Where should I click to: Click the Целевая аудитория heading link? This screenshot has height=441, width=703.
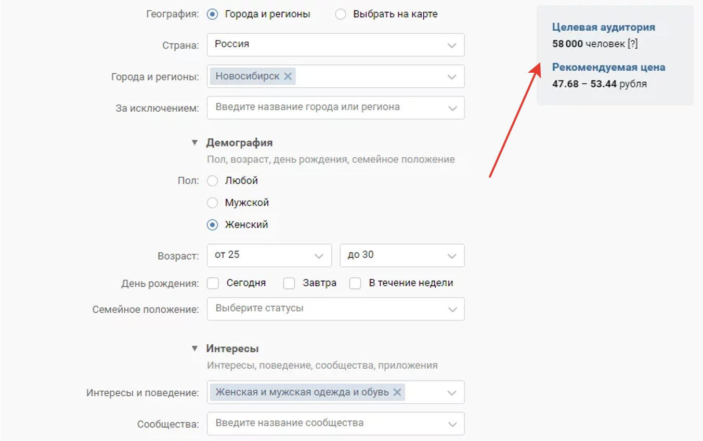tap(603, 27)
